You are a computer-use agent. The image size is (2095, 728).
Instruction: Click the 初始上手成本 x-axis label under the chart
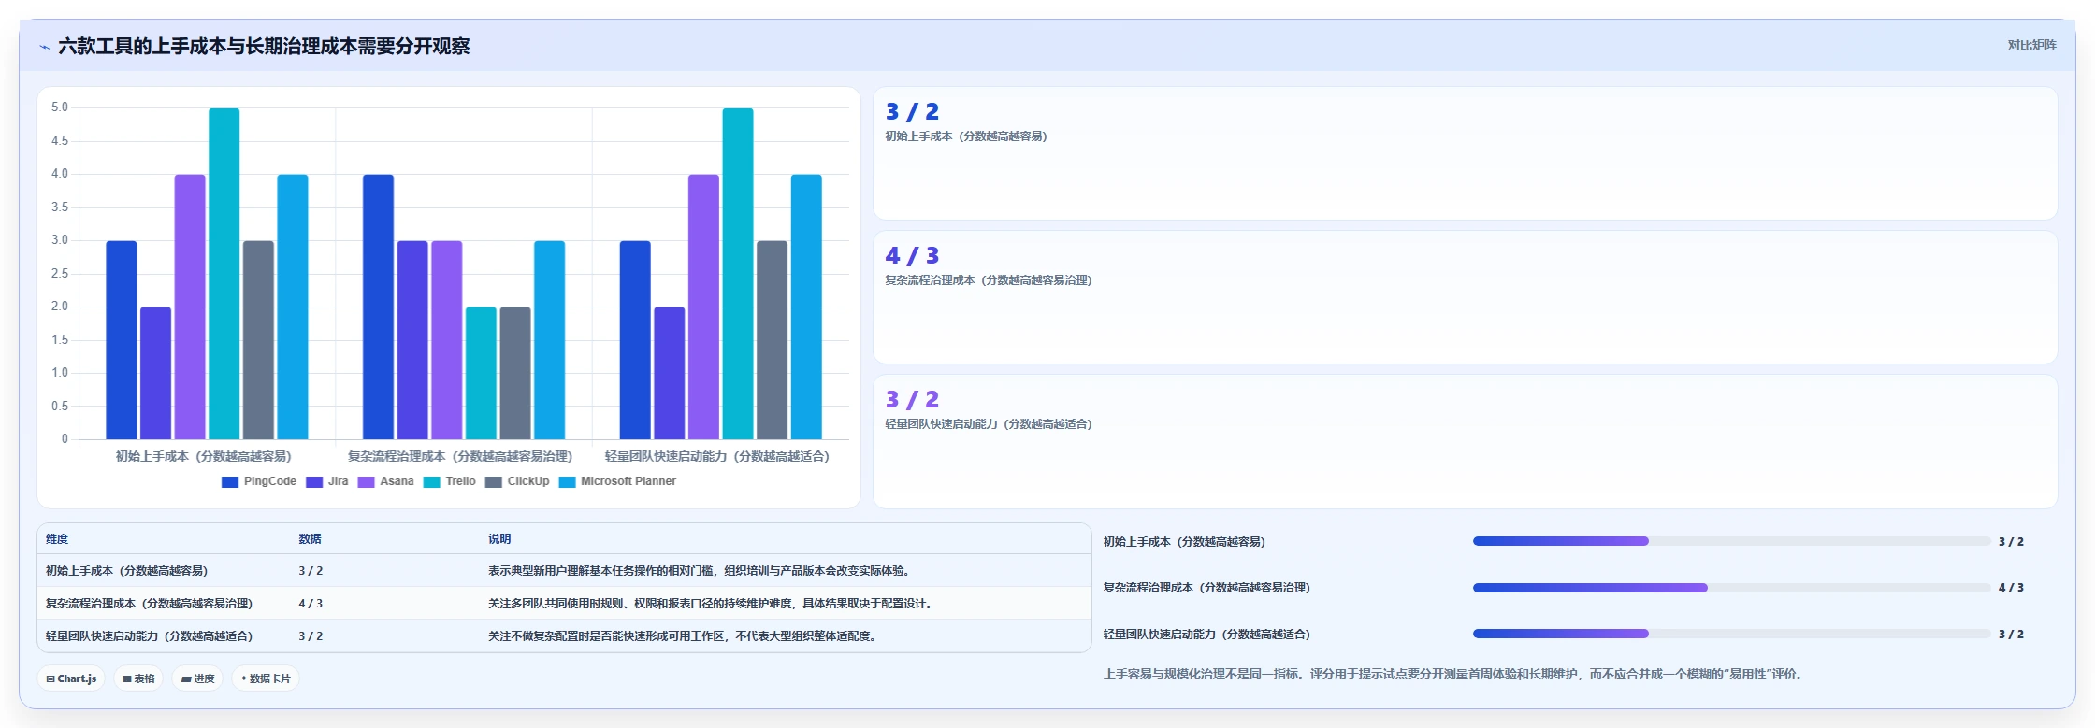pos(203,456)
